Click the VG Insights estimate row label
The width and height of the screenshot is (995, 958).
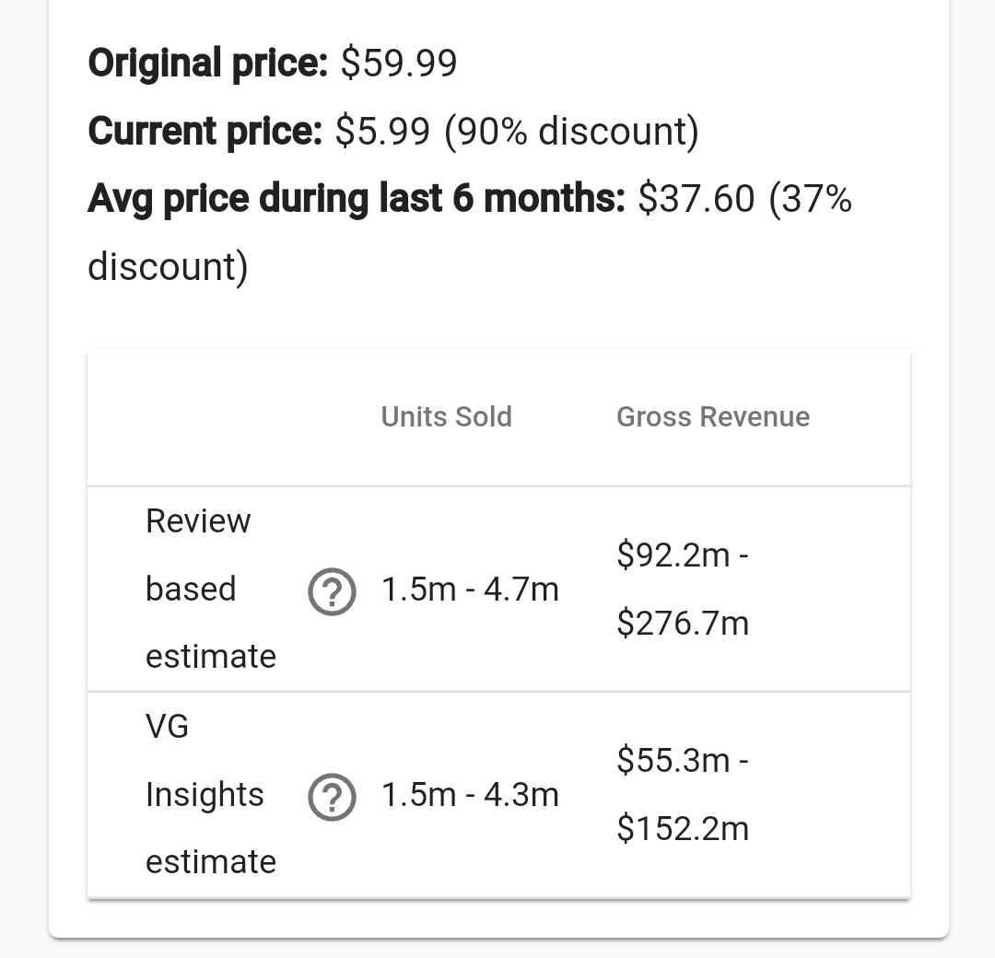click(211, 794)
